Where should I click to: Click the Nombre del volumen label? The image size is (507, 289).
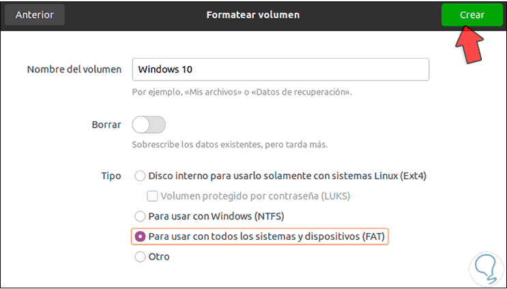74,70
